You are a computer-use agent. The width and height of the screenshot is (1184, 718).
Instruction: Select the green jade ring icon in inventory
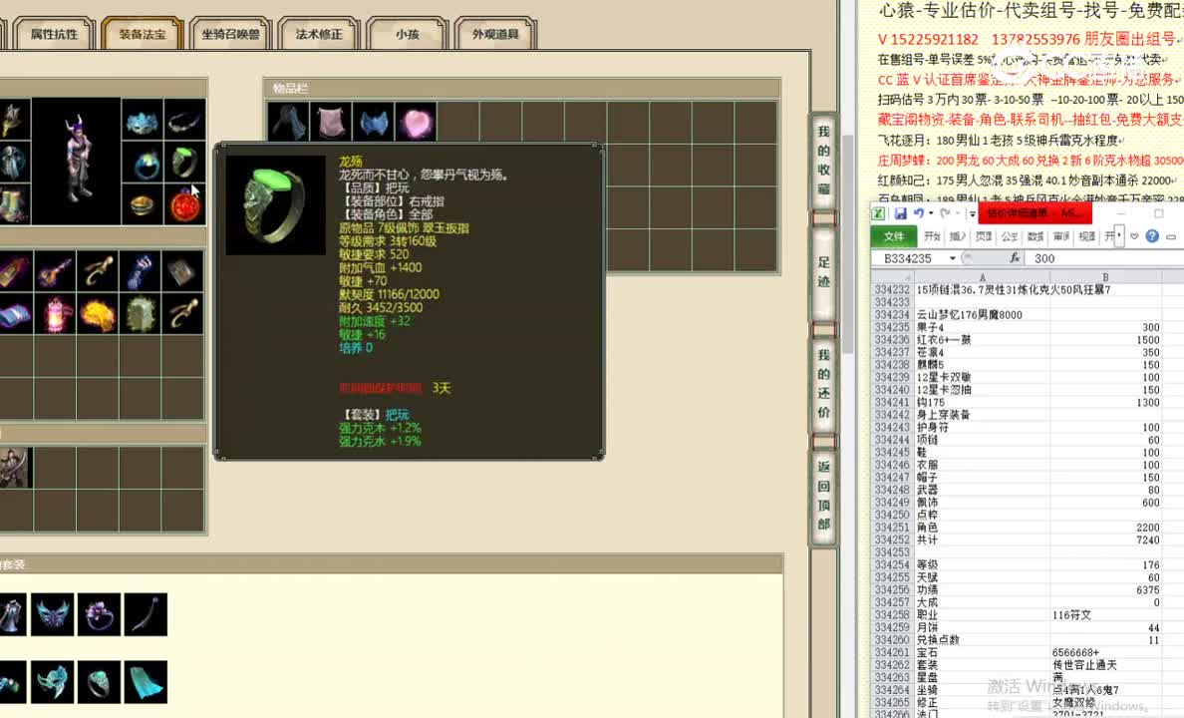tap(184, 160)
